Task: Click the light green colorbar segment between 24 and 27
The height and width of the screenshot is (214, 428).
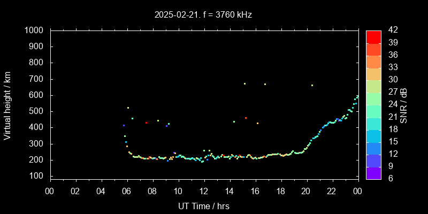Action: (373, 98)
